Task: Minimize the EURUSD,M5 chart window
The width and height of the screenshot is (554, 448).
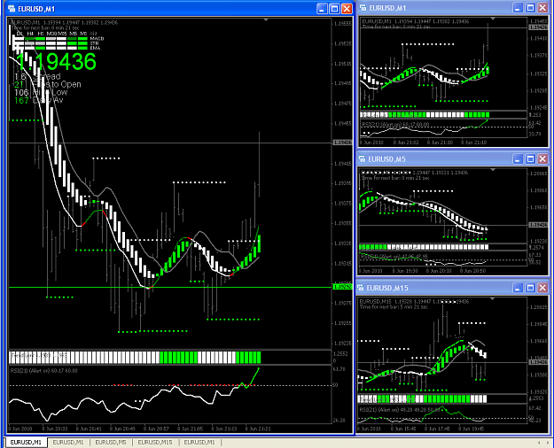Action: pos(518,158)
